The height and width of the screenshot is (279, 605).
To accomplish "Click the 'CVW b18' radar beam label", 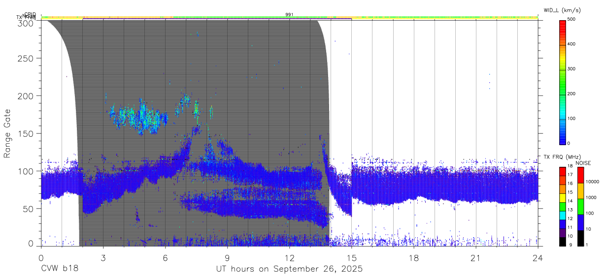I will [x=59, y=269].
